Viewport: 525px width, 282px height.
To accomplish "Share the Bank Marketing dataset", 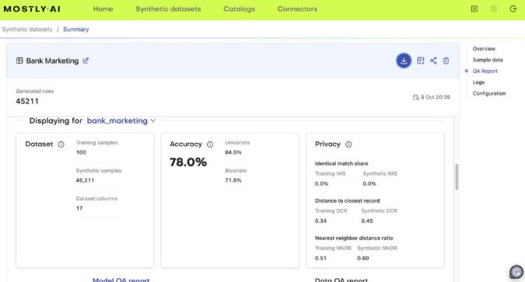I will [433, 61].
